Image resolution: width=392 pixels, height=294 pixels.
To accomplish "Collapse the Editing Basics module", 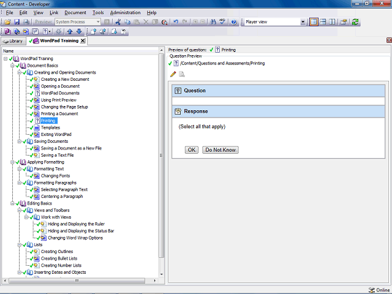I will coord(12,203).
